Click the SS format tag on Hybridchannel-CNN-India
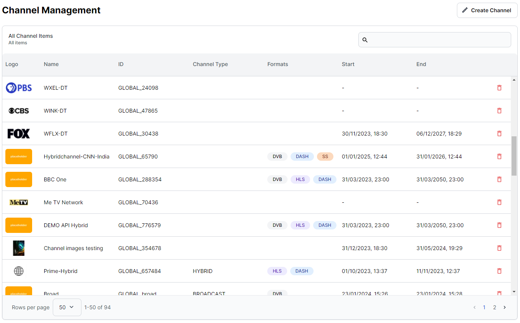The height and width of the screenshot is (323, 520). [x=325, y=157]
